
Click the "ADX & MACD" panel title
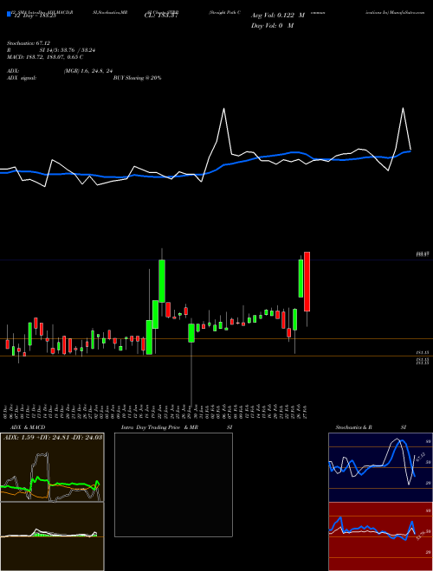(x=28, y=427)
